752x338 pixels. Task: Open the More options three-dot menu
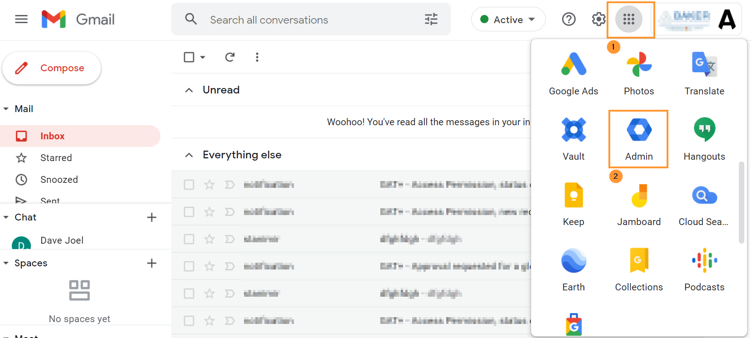pos(257,57)
